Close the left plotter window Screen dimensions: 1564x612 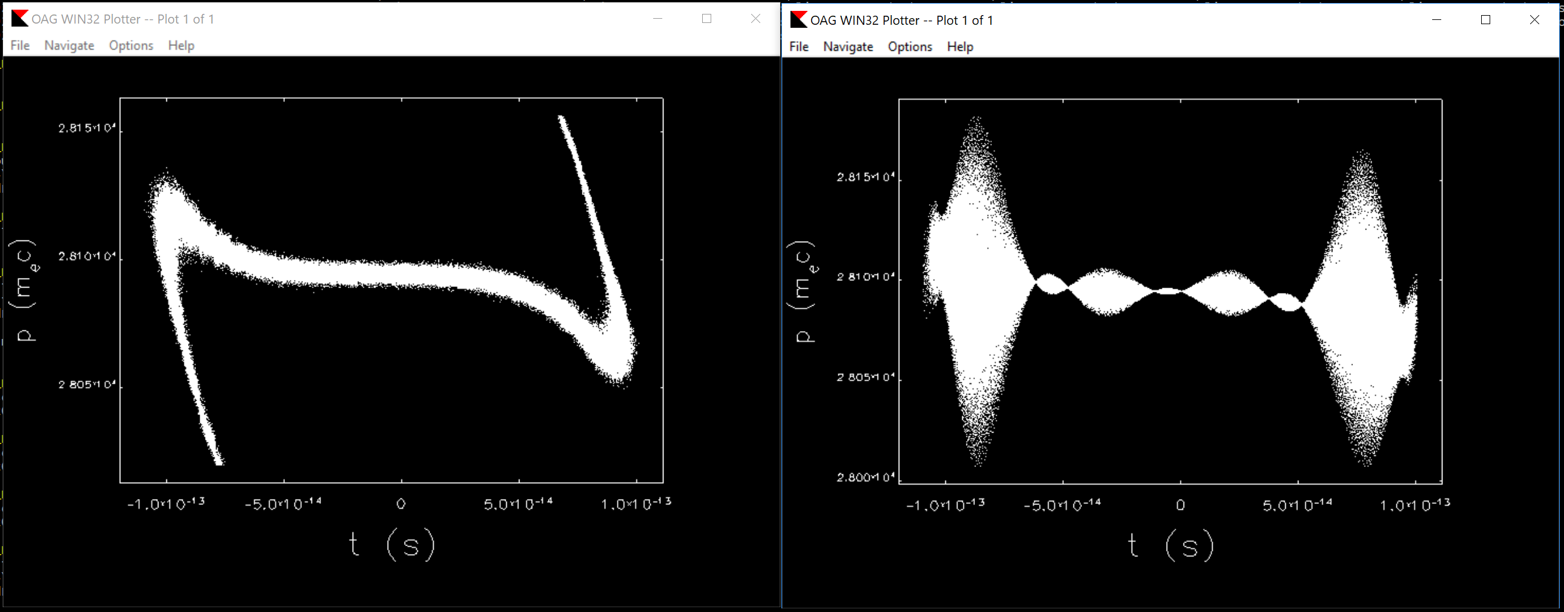tap(755, 19)
